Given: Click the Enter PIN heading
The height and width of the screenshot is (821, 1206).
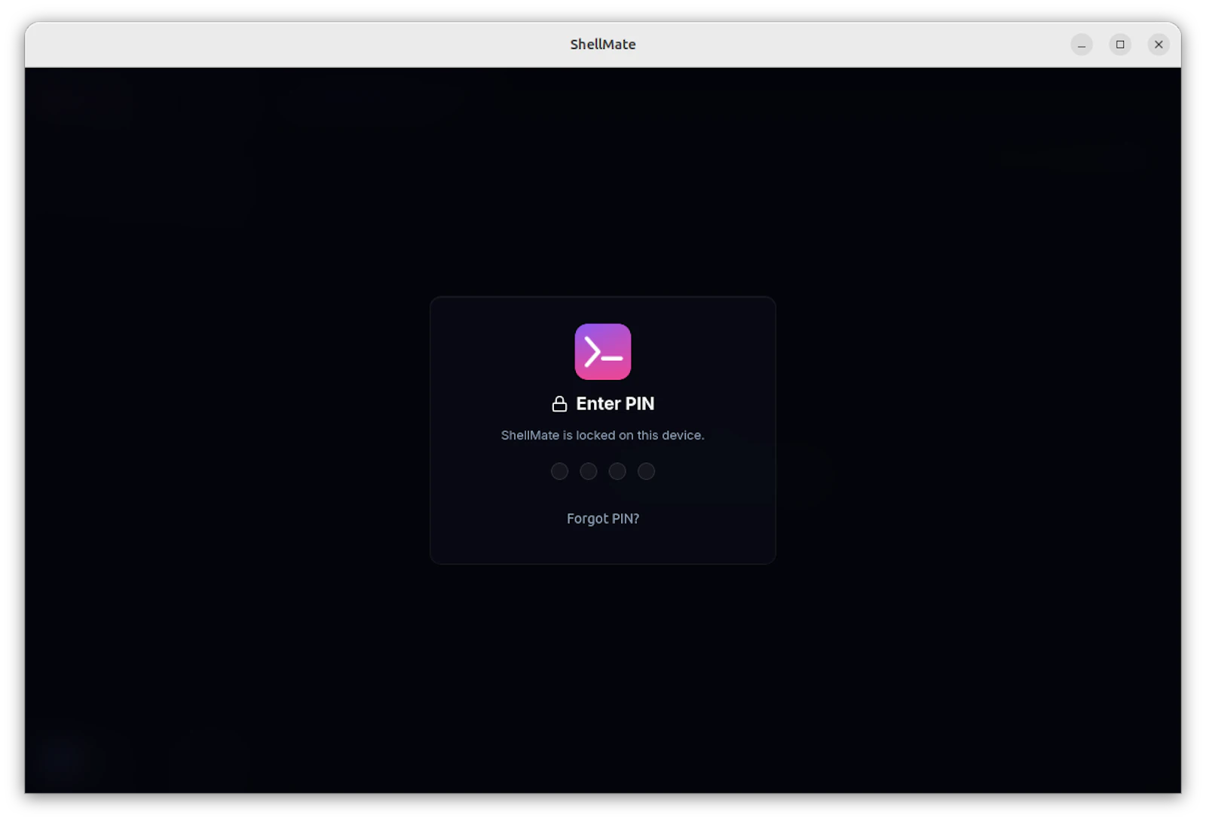Looking at the screenshot, I should pos(615,404).
